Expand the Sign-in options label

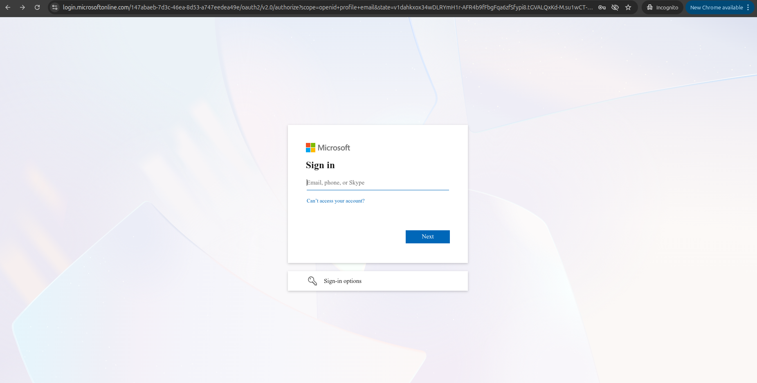pyautogui.click(x=343, y=281)
